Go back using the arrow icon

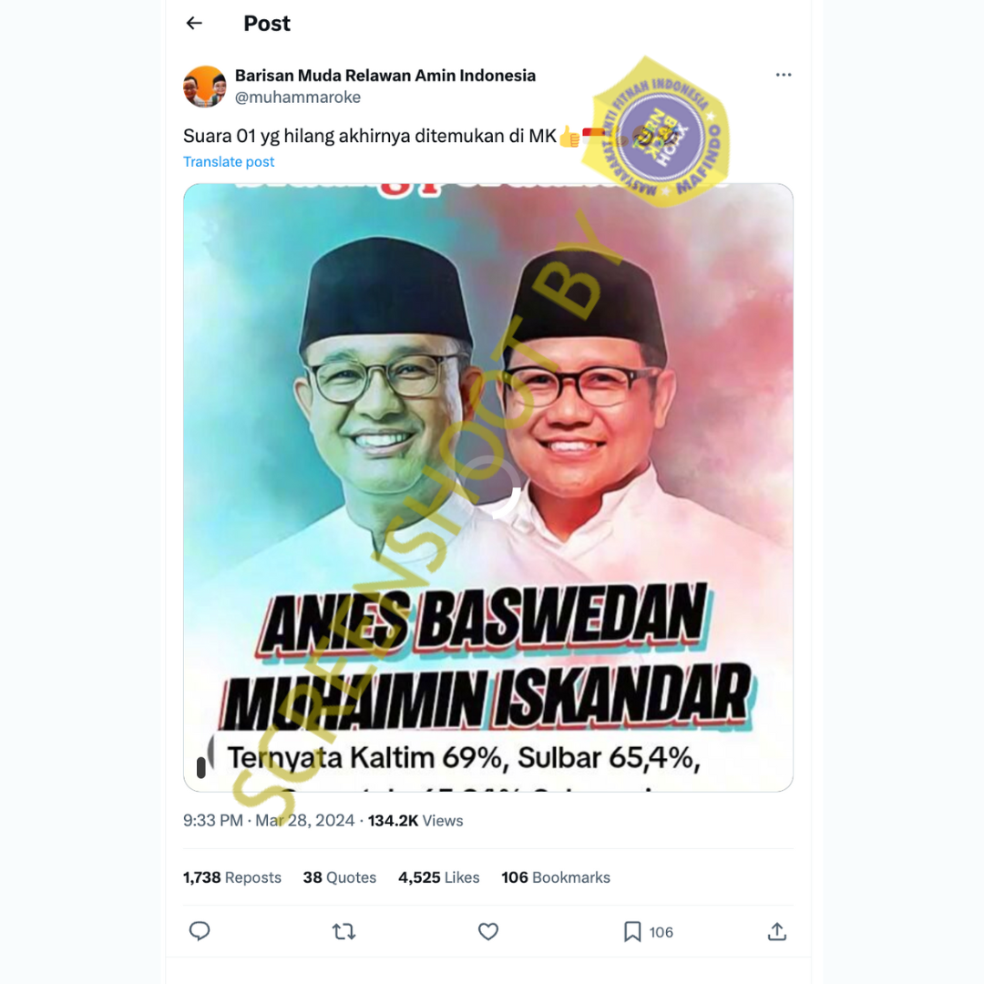pyautogui.click(x=195, y=23)
